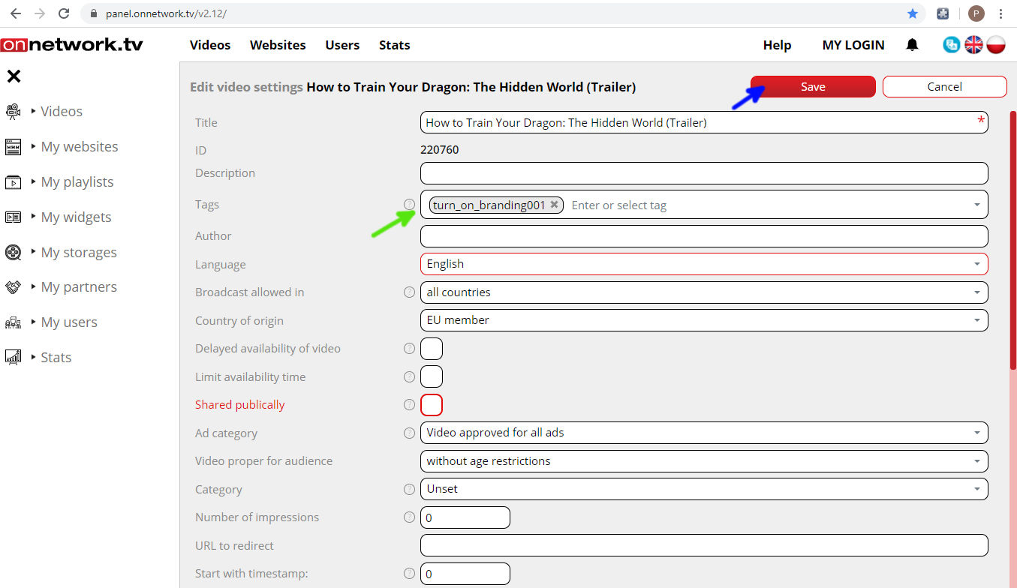Open the Stats menu in top navigation
1017x588 pixels.
394,45
